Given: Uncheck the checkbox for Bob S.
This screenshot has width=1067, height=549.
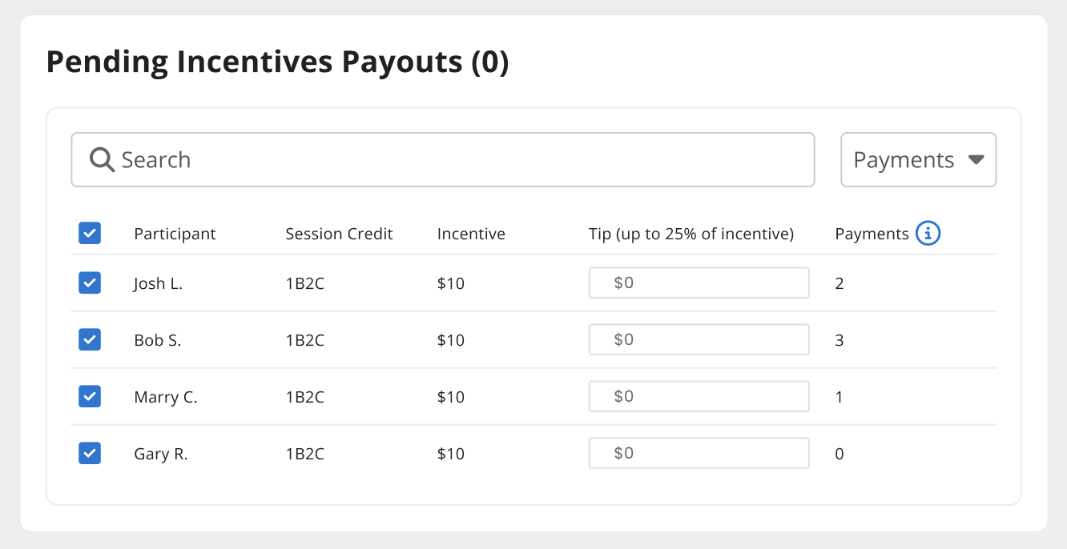Looking at the screenshot, I should tap(90, 340).
